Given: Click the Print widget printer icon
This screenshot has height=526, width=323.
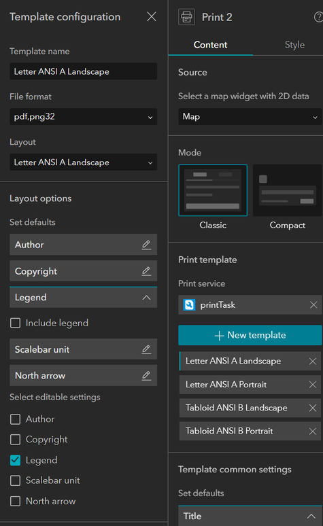Looking at the screenshot, I should tap(187, 17).
